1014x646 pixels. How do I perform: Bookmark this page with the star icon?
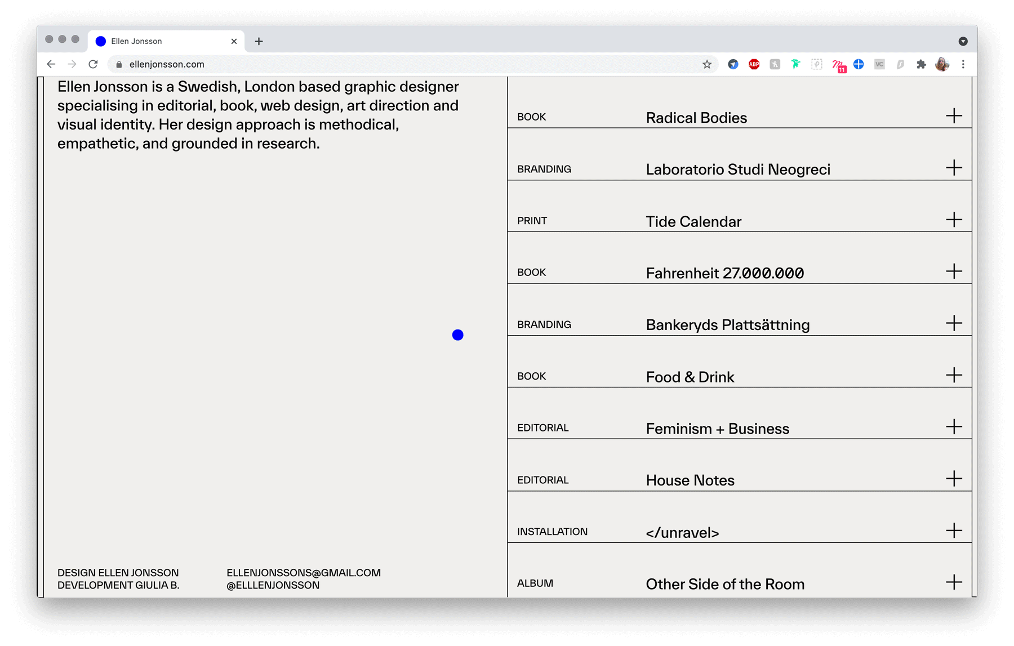pos(706,64)
